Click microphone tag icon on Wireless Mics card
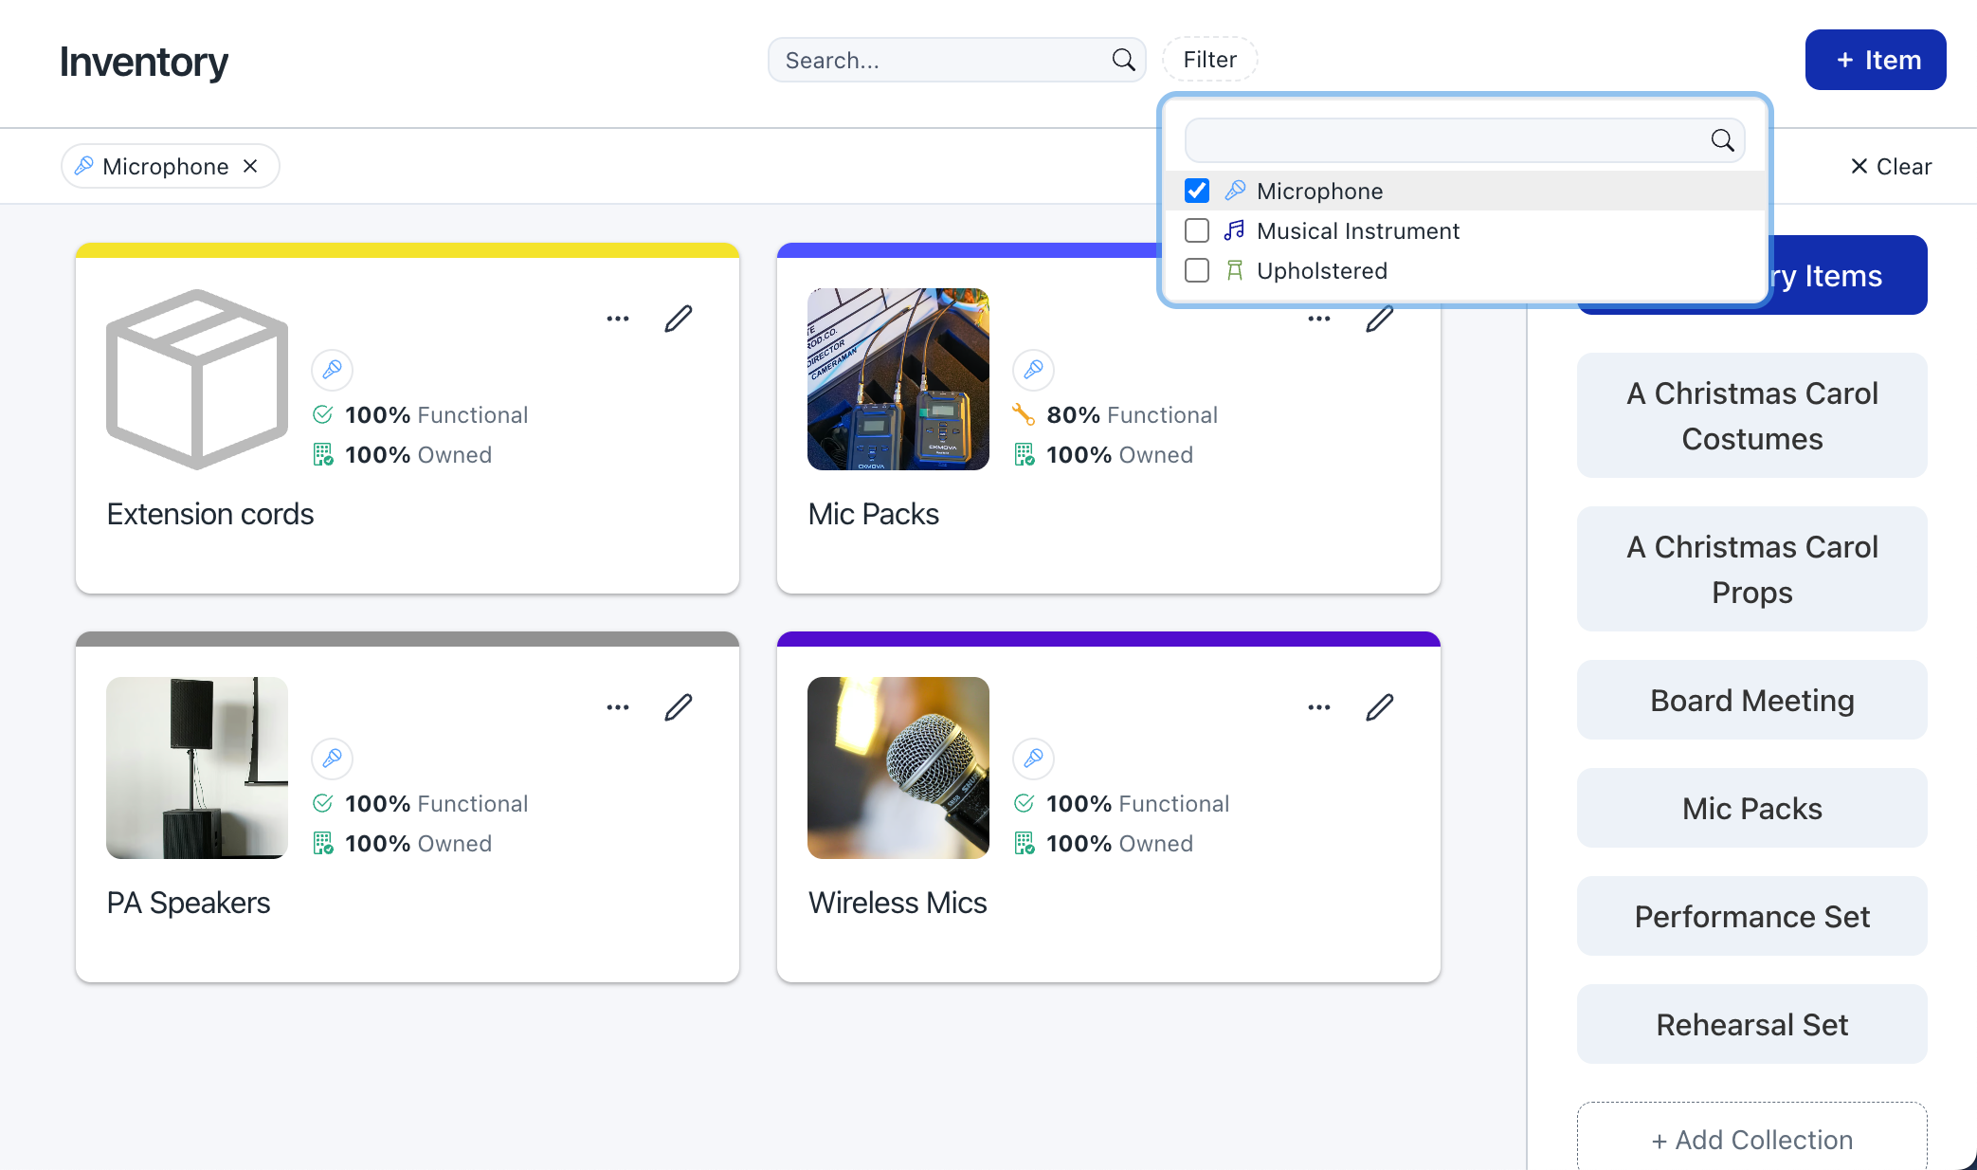Viewport: 1977px width, 1170px height. (x=1034, y=758)
